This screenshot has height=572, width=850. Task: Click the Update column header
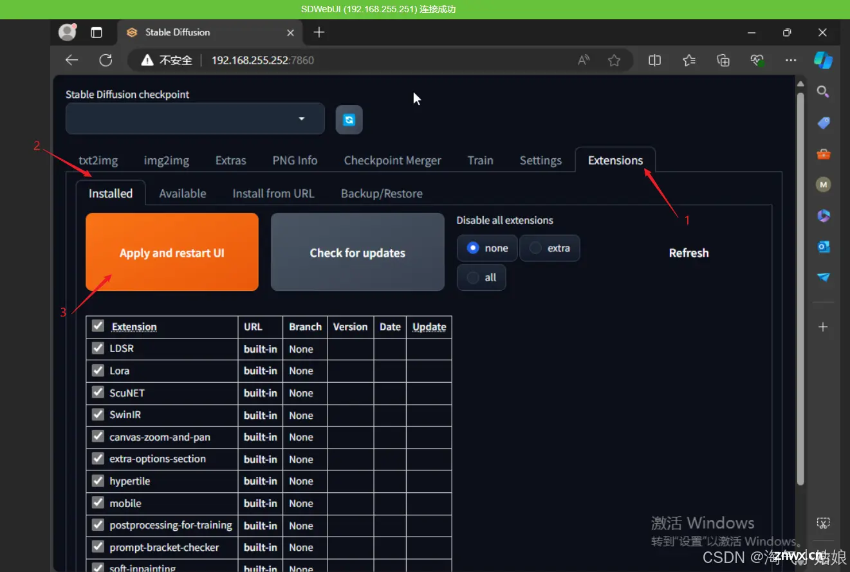[429, 327]
